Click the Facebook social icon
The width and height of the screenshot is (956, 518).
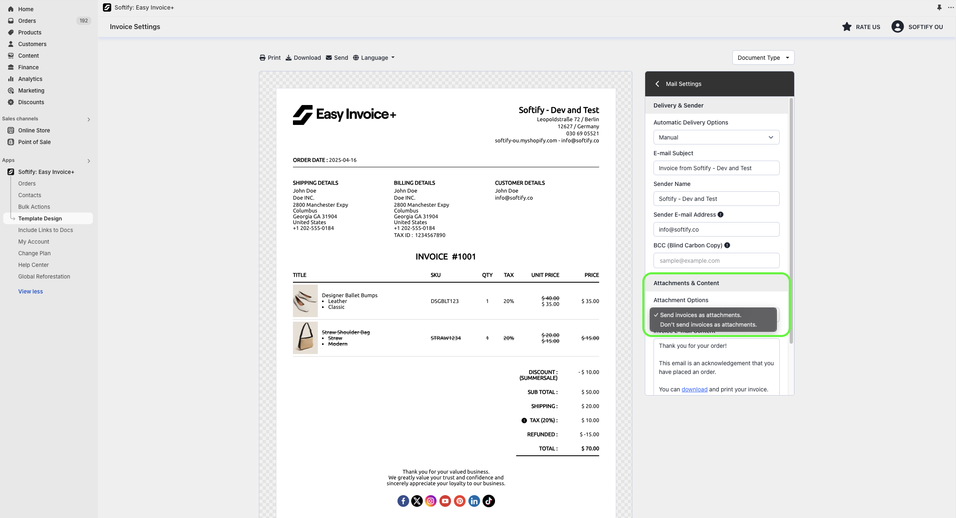[403, 501]
